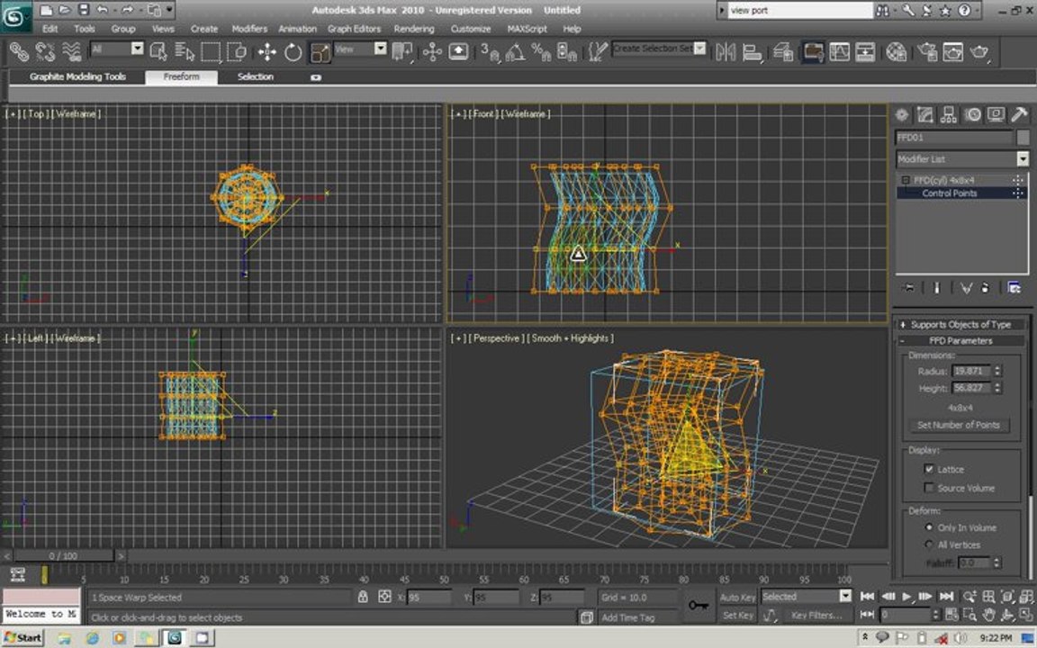This screenshot has height=648, width=1037.
Task: Open the Schematic View
Action: (x=865, y=51)
